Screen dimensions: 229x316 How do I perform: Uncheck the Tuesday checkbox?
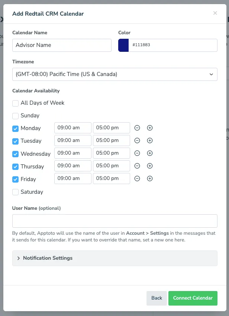tap(16, 142)
